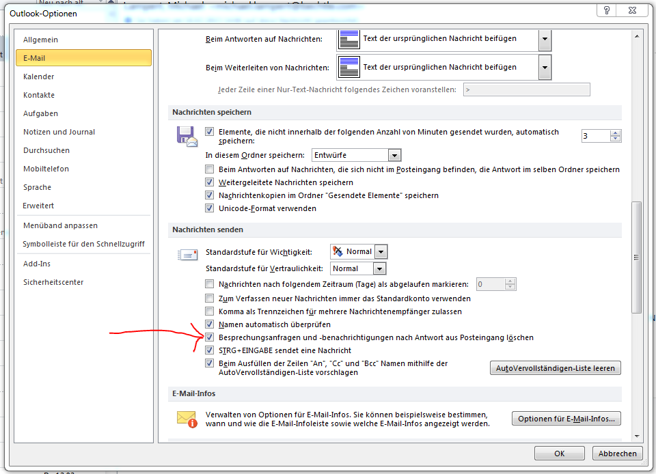Toggle Unicode-Format verwenden checkbox

click(209, 208)
